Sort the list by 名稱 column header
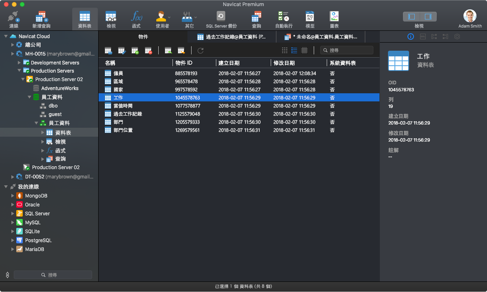Image resolution: width=487 pixels, height=292 pixels. (x=136, y=63)
